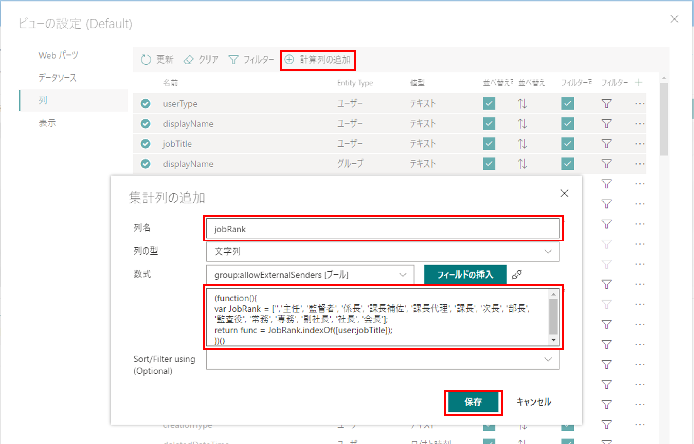
Task: Click inside the 列名 jobRank text field
Action: [383, 229]
